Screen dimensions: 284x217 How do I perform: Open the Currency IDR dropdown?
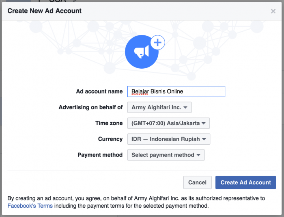point(168,139)
